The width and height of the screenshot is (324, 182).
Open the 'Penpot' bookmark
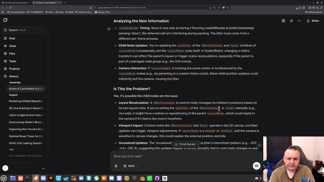click(x=103, y=12)
